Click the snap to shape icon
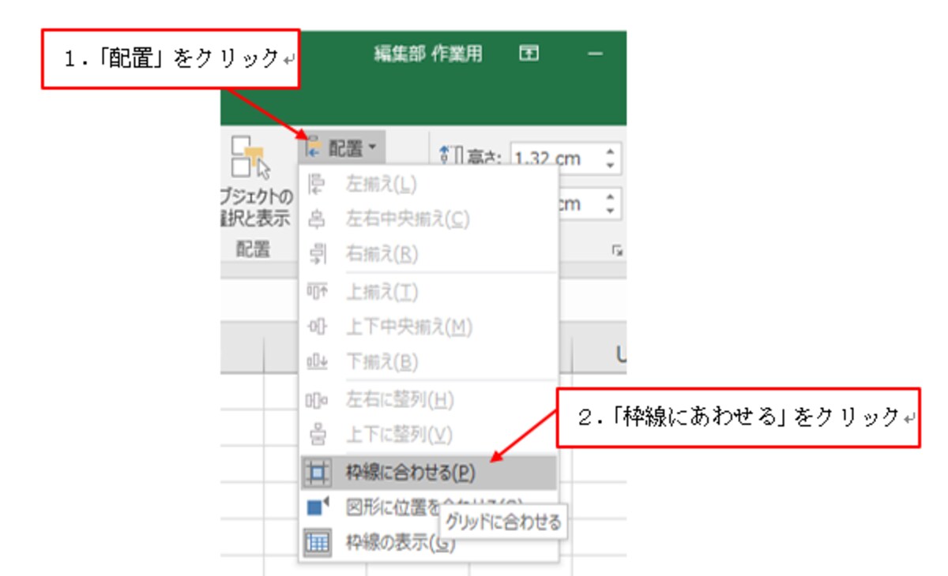The width and height of the screenshot is (948, 576). pos(318,507)
